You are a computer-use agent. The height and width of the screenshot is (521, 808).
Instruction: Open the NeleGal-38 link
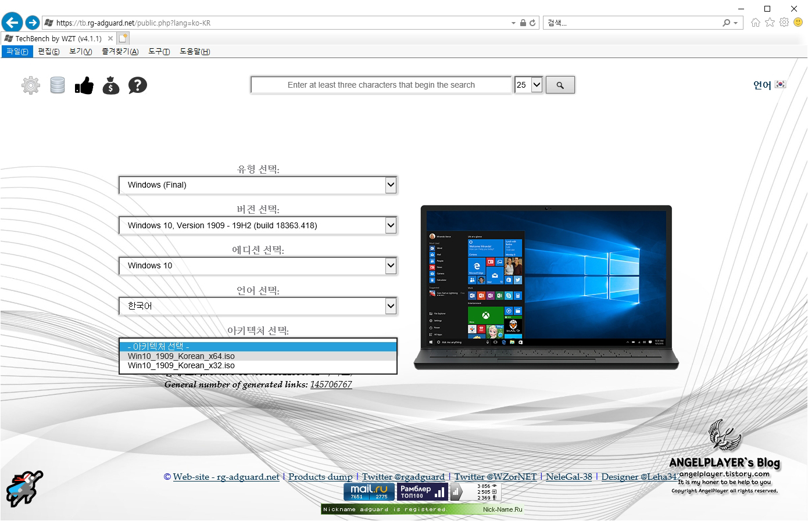click(569, 477)
